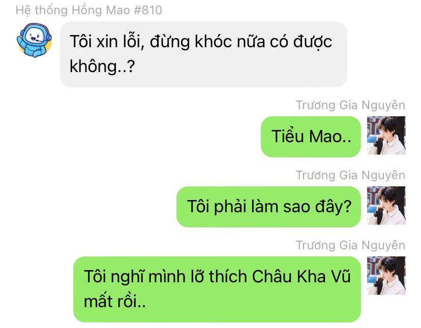Open profile photo beside 'Tiểu Mao..' message
The image size is (421, 328).
[386, 136]
